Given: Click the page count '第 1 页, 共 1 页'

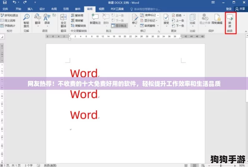Looking at the screenshot, I should [x=10, y=165].
